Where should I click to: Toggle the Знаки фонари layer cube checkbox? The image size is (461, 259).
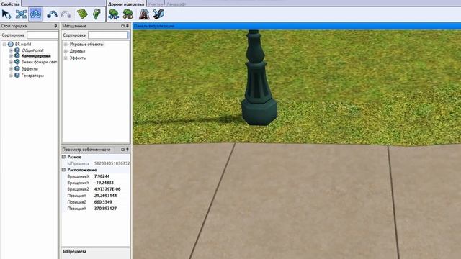pos(17,62)
